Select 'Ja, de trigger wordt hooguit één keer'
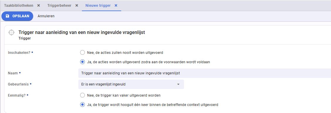This screenshot has height=113, width=331. click(82, 105)
